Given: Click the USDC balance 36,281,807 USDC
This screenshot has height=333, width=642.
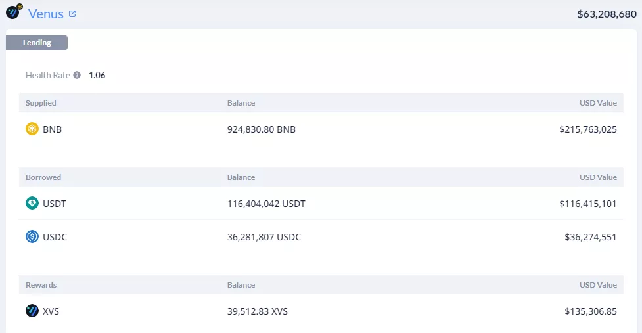Looking at the screenshot, I should click(x=264, y=237).
